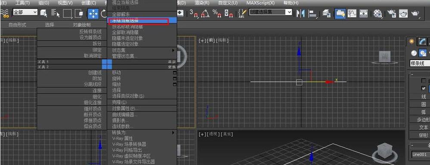Open the MAXScript(X) menu

(260, 3)
